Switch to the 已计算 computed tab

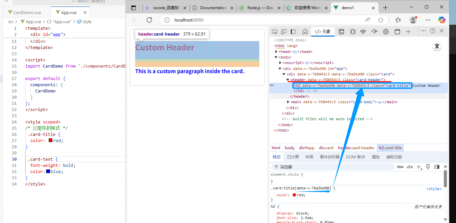[x=293, y=157]
